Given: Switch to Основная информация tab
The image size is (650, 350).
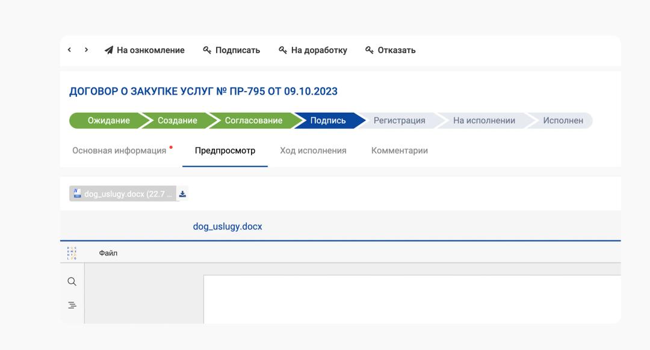Looking at the screenshot, I should tap(119, 151).
